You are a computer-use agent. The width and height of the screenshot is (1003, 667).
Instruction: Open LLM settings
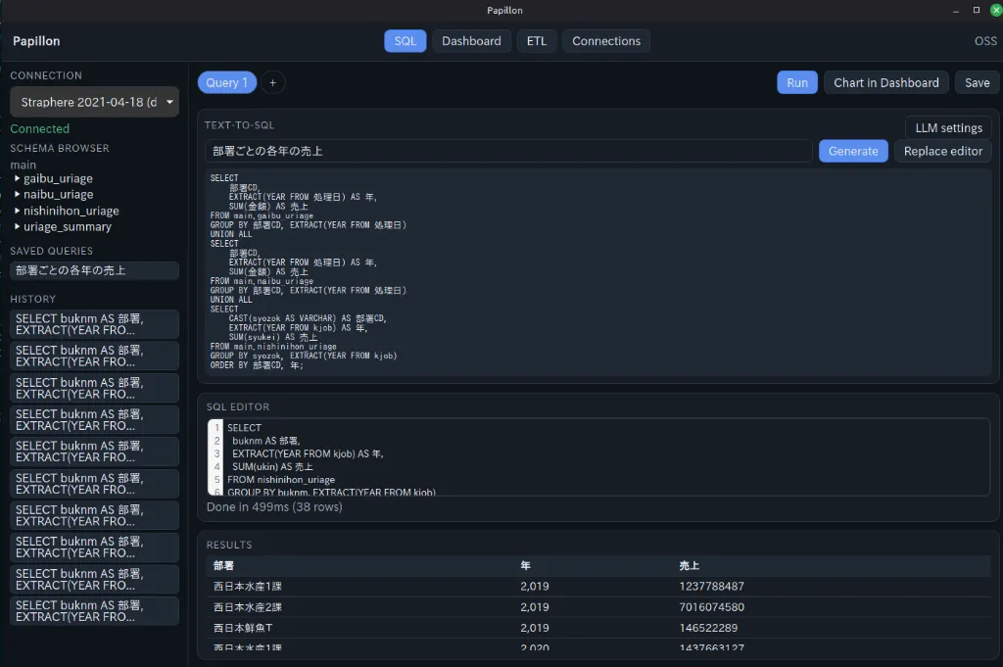[x=948, y=128]
